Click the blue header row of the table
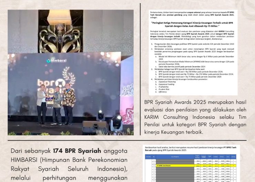 (191, 157)
